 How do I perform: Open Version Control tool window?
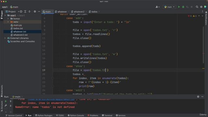[x=14, y=115]
